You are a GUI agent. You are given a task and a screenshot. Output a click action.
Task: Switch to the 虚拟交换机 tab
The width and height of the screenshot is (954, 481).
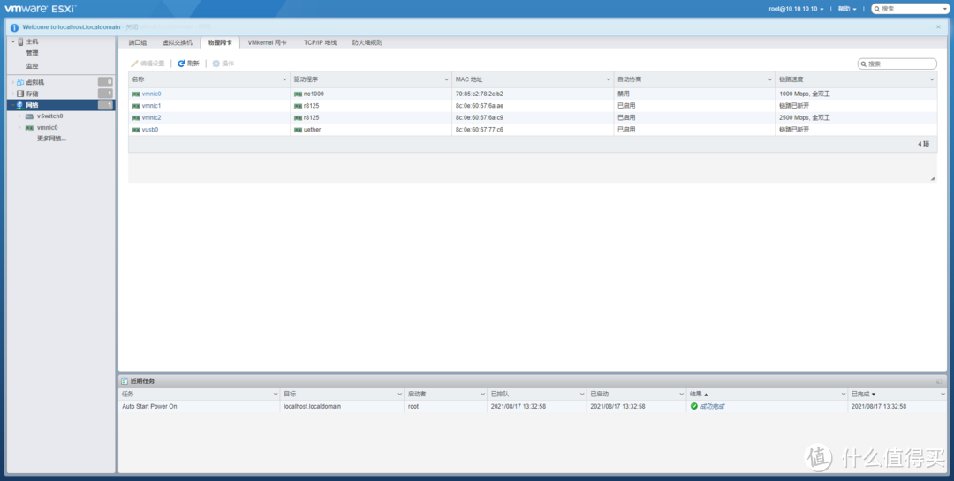tap(177, 43)
